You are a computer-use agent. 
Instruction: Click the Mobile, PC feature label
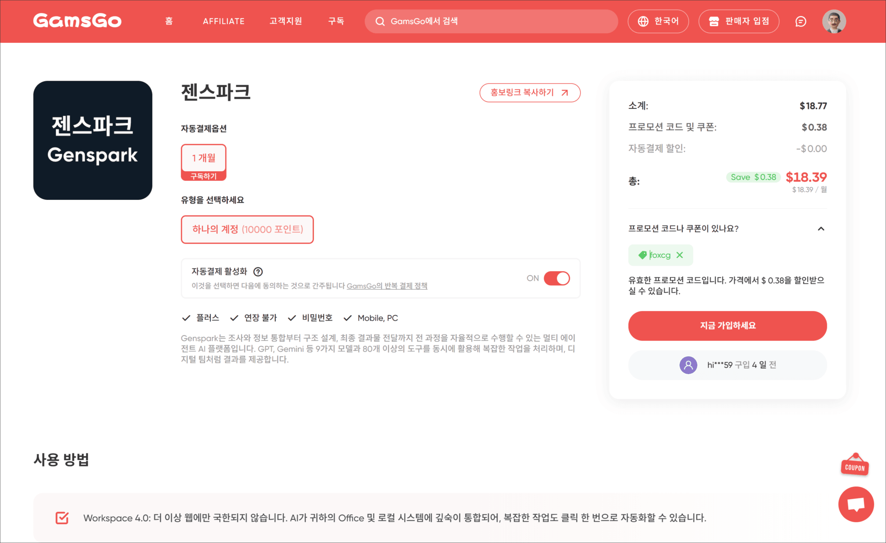coord(377,318)
